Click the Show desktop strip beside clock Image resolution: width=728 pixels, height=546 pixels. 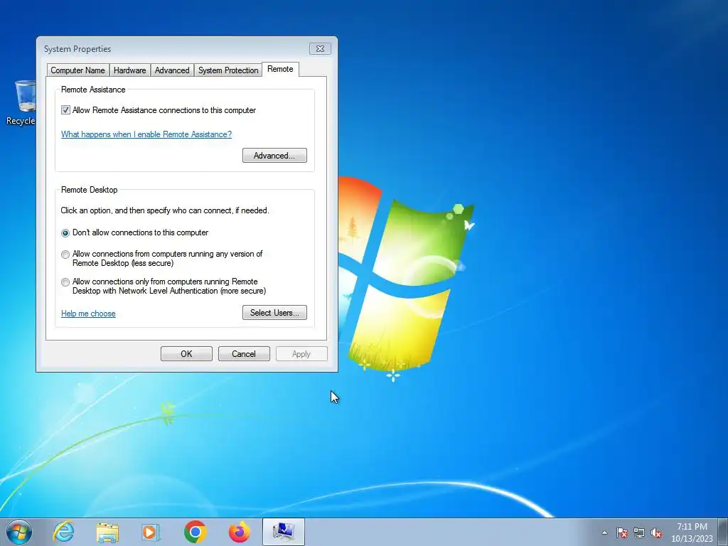(723, 532)
